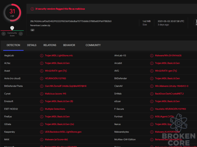This screenshot has width=197, height=147.
Task: Click alert icon in Cynet row
Action: pyautogui.click(x=42, y=94)
